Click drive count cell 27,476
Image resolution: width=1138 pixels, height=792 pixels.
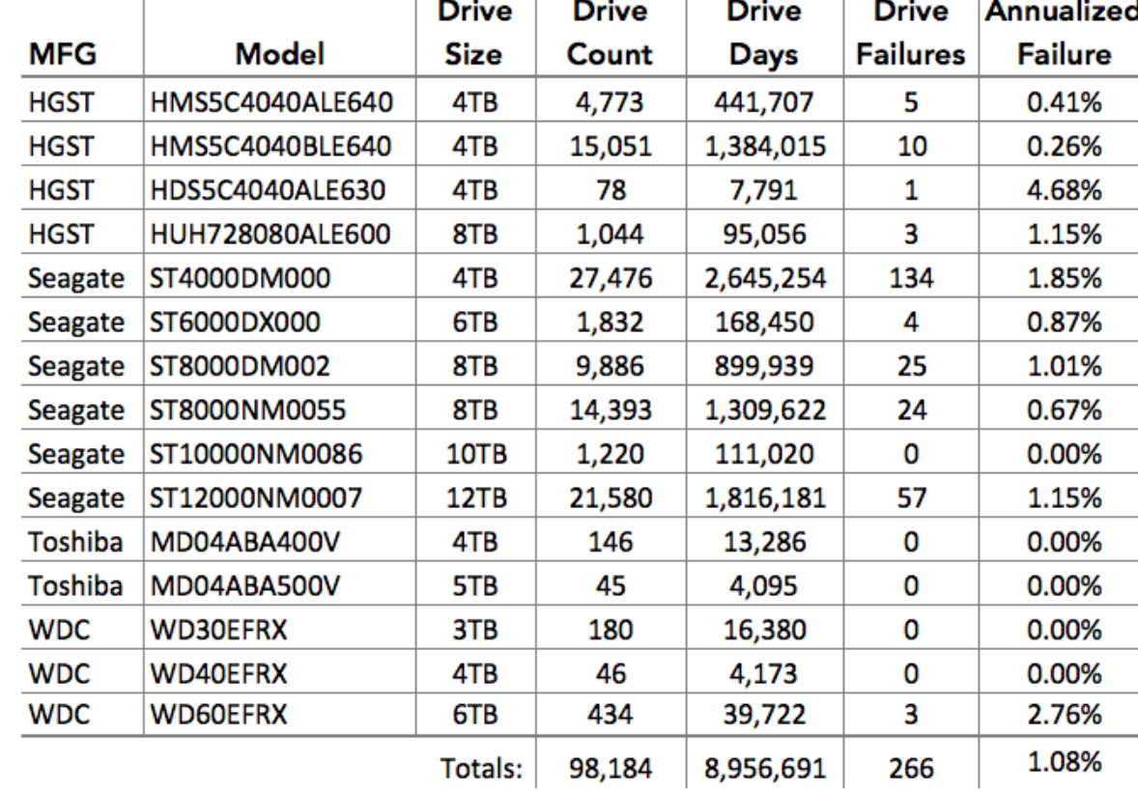[x=611, y=278]
